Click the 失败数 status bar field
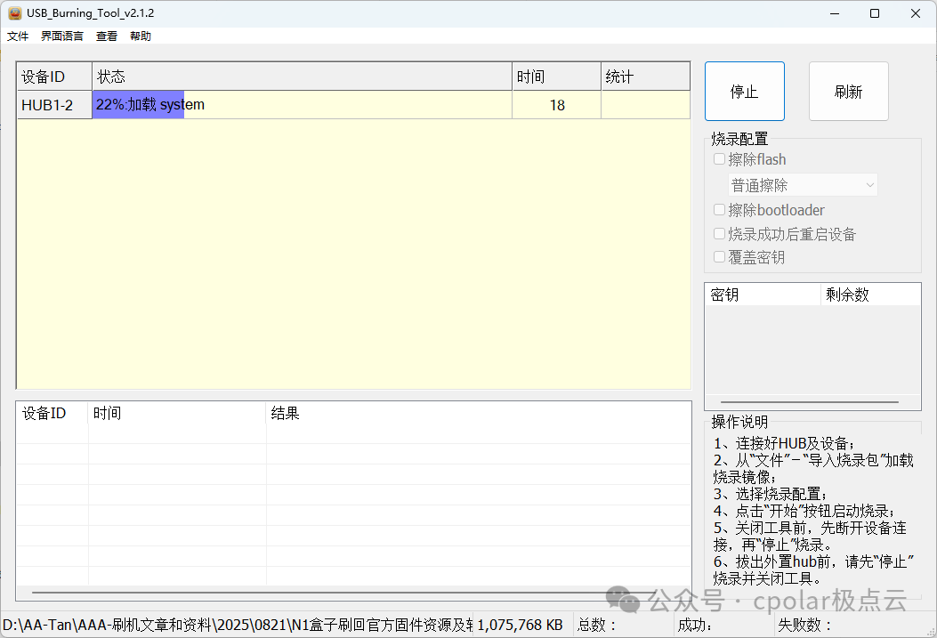937x638 pixels. tap(849, 625)
